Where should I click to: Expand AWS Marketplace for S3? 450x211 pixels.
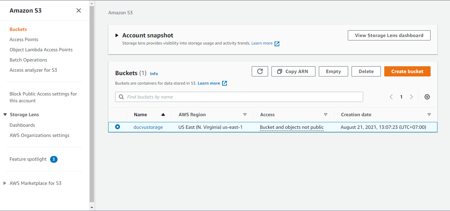[x=5, y=183]
